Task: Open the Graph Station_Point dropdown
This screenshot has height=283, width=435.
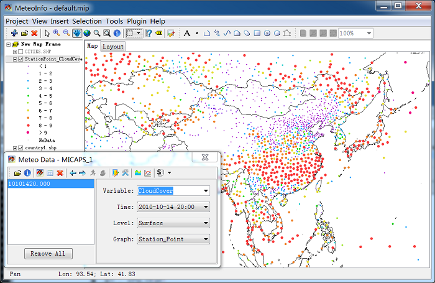Action: coord(206,239)
